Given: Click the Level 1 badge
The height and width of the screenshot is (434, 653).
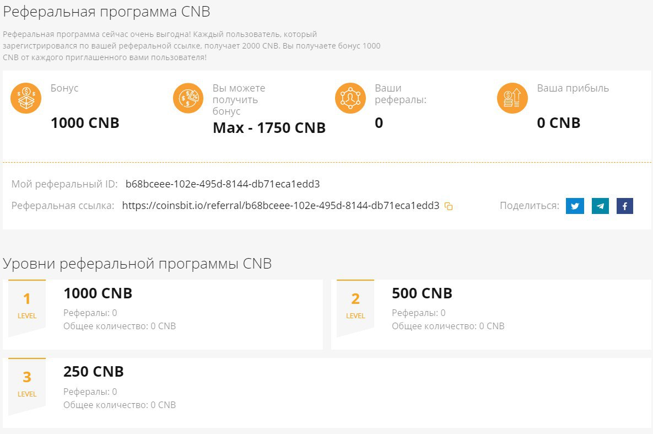Looking at the screenshot, I should (27, 306).
